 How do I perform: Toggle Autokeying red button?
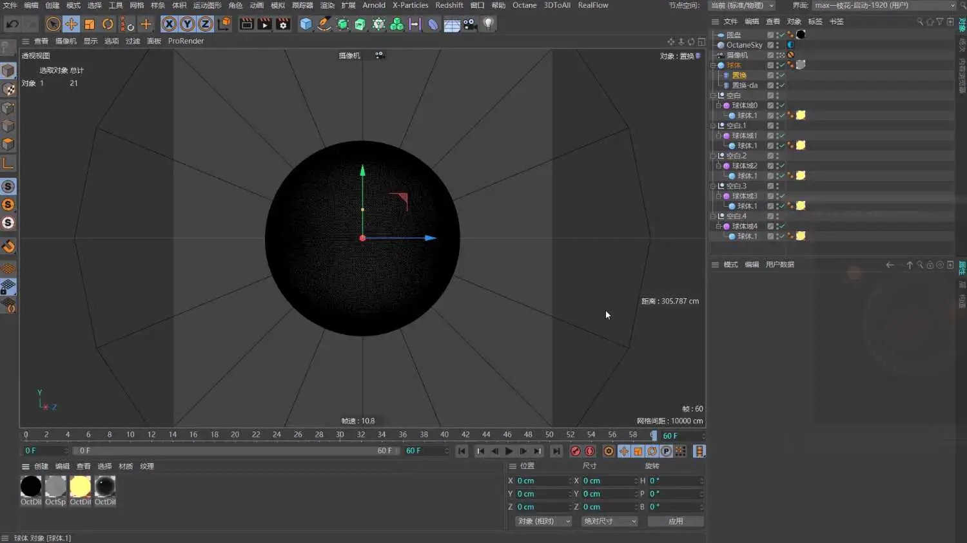click(x=589, y=452)
